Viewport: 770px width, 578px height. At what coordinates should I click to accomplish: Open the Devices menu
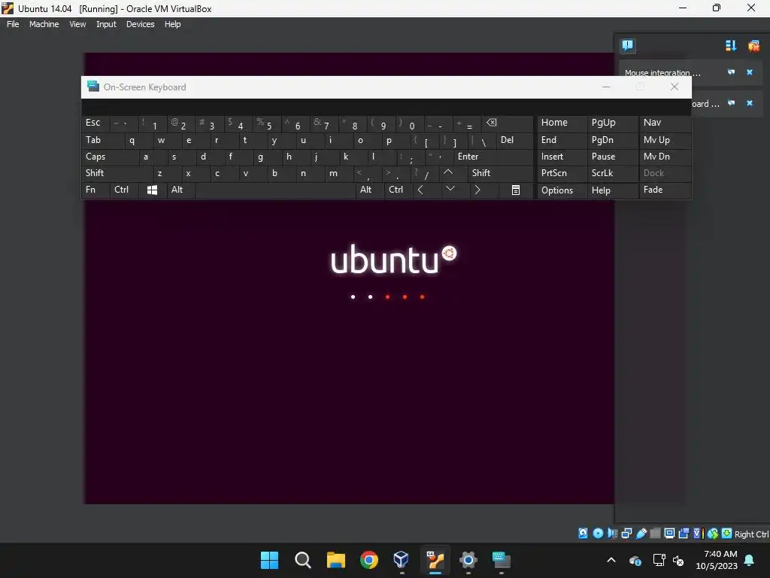(x=140, y=24)
